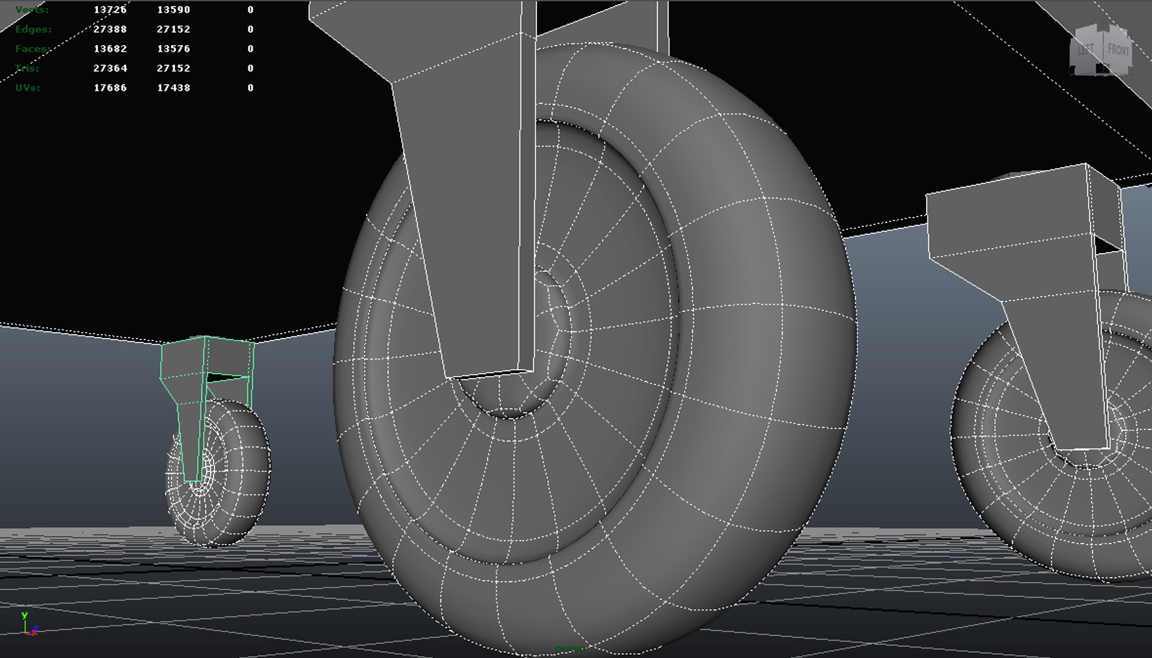Viewport: 1152px width, 658px height.
Task: Click the Edges row value 27152
Action: click(x=174, y=29)
